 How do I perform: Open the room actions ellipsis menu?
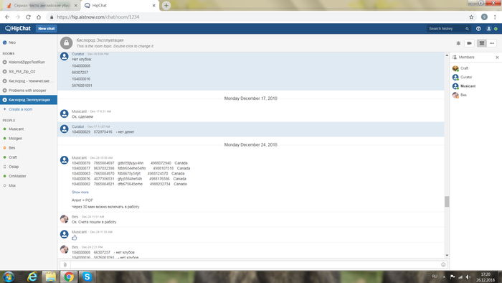[492, 43]
